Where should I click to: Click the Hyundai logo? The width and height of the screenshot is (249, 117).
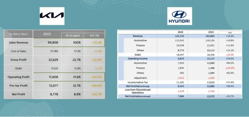click(x=180, y=16)
